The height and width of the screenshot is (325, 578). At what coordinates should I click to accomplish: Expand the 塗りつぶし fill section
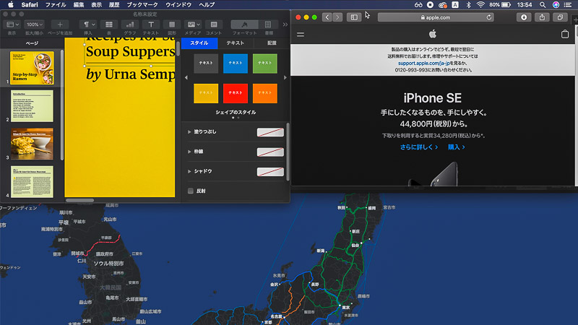point(189,131)
